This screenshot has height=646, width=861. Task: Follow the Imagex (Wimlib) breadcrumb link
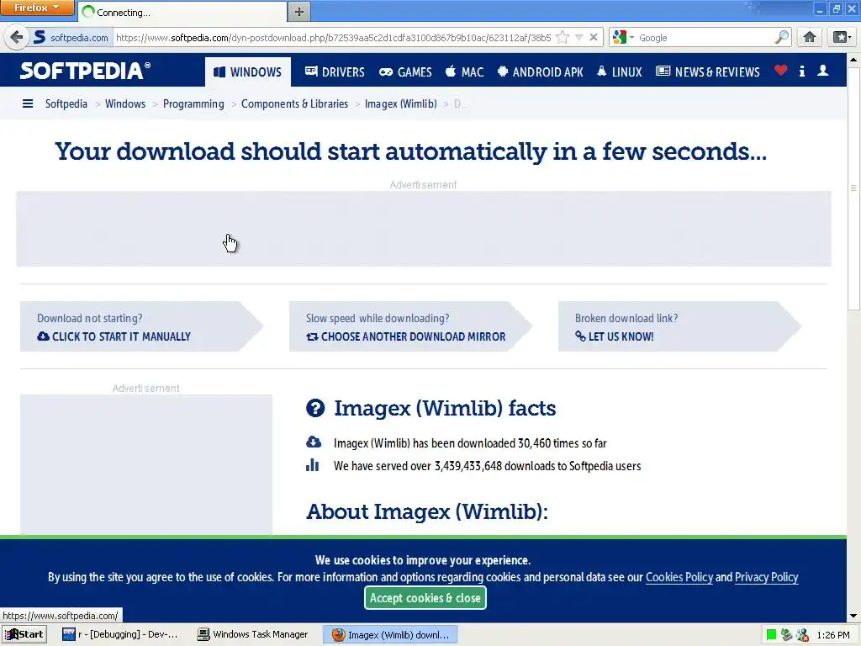401,103
